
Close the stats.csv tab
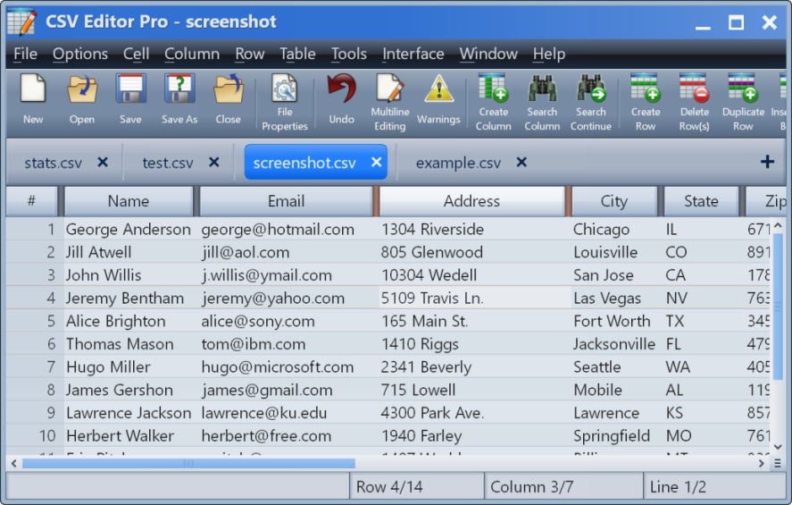103,163
